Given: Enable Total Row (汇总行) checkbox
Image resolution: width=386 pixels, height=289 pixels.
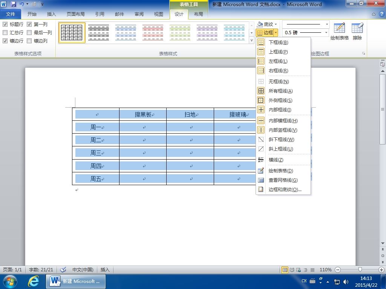Looking at the screenshot, I should pos(5,32).
